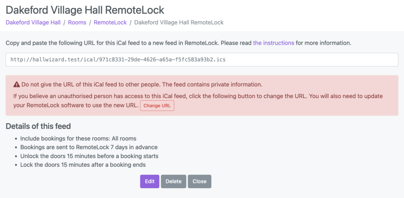The image size is (404, 198).
Task: Click the warning triangle icon in the alert
Action: coord(17,84)
